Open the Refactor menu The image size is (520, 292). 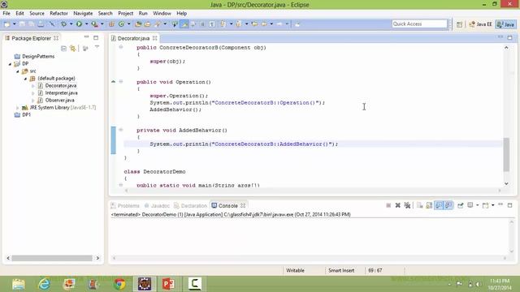tap(58, 13)
